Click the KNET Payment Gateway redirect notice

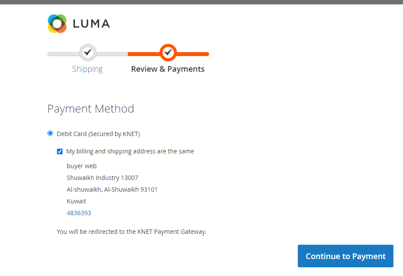131,232
